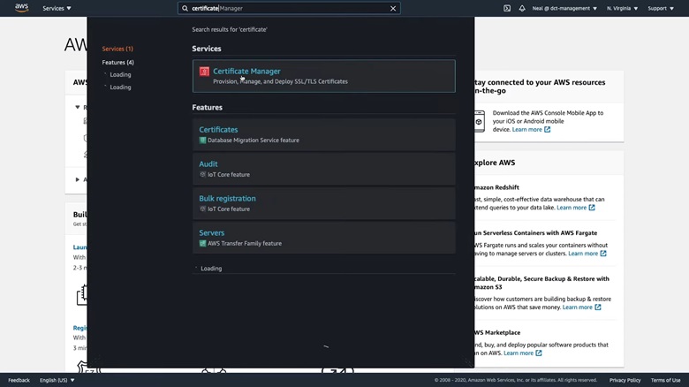
Task: Open the Bulk registration feature result
Action: click(x=324, y=203)
